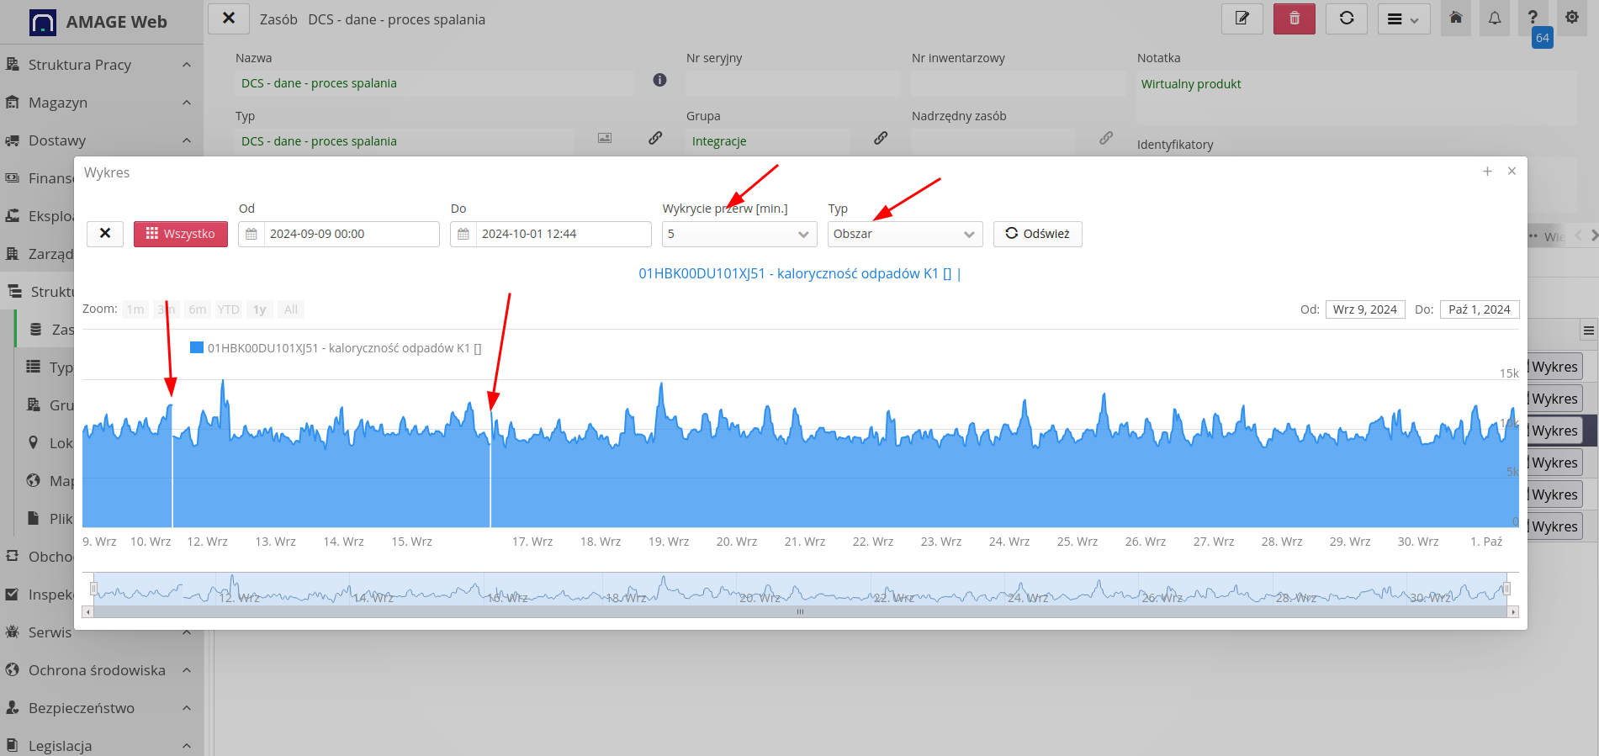Viewport: 1599px width, 756px height.
Task: Click the red Wszystko button
Action: click(181, 234)
